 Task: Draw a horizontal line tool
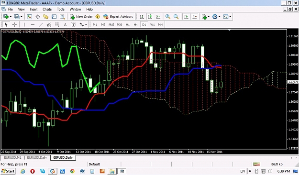coord(33,24)
